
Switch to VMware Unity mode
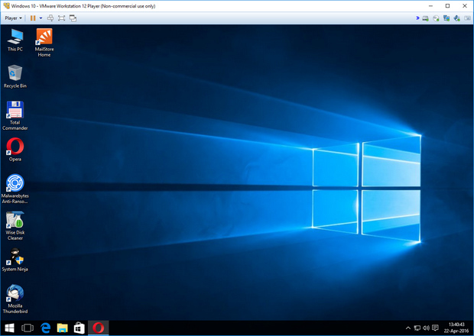(x=73, y=18)
